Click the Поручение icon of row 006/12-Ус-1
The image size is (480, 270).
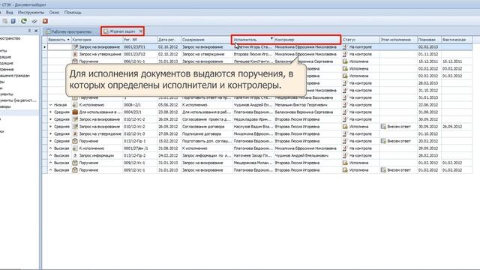pos(75,61)
